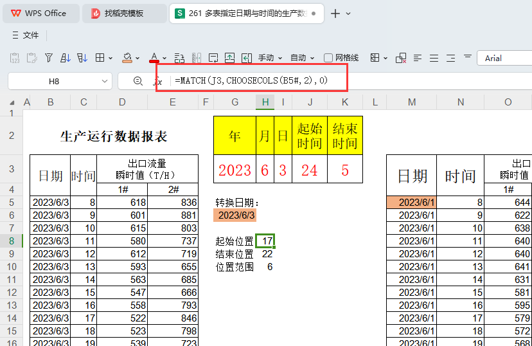The height and width of the screenshot is (346, 532).
Task: Click the zoom magnifier in formula bar
Action: pos(137,81)
